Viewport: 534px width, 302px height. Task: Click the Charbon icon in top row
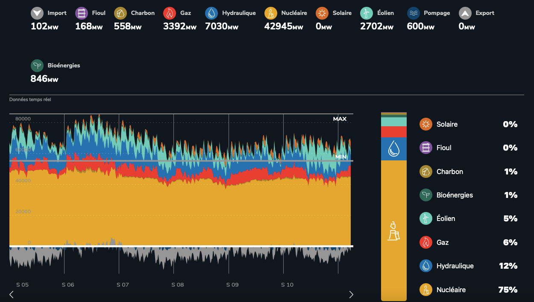tap(120, 13)
